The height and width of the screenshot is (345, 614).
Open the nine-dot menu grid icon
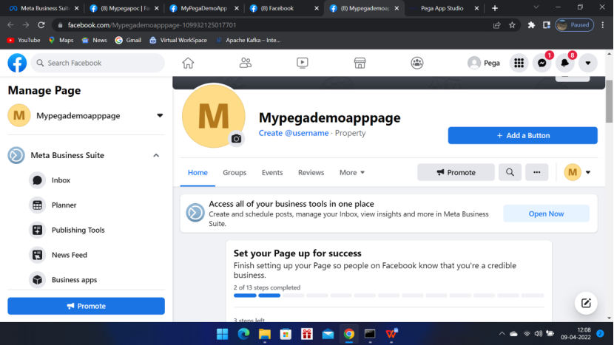tap(519, 63)
